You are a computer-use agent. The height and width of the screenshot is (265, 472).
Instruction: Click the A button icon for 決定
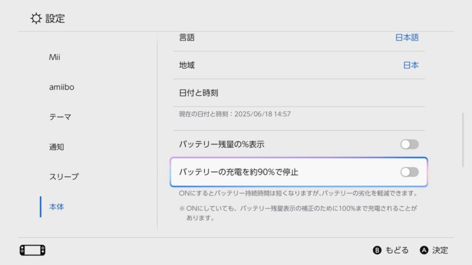point(424,250)
